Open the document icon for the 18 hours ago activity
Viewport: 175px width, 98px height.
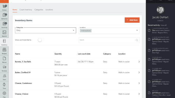click(x=149, y=59)
